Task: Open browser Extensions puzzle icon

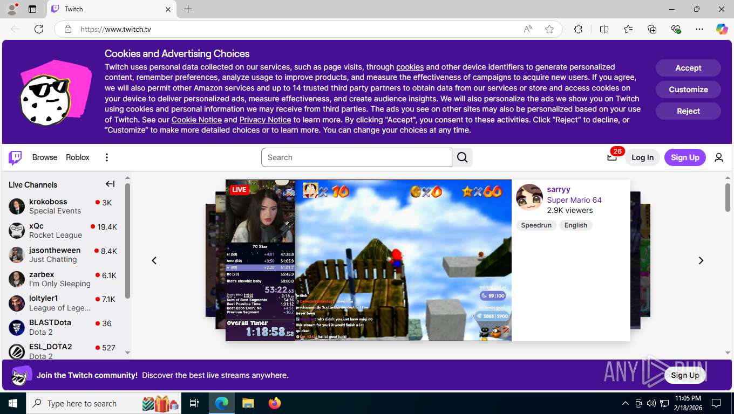Action: (578, 29)
